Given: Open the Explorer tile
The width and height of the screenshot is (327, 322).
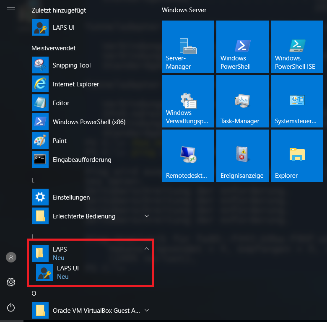Looking at the screenshot, I should click(x=297, y=156).
